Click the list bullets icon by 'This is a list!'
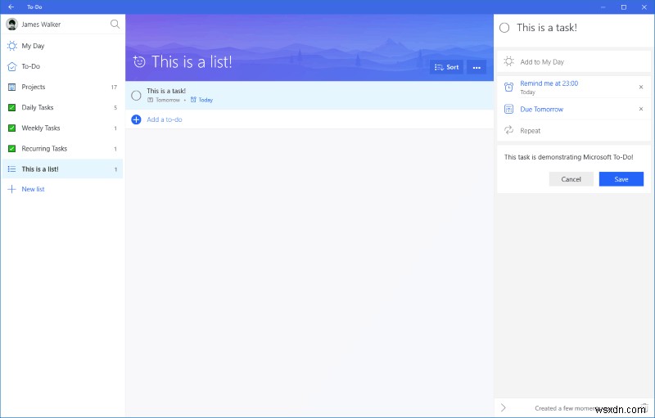This screenshot has width=655, height=418. point(11,169)
